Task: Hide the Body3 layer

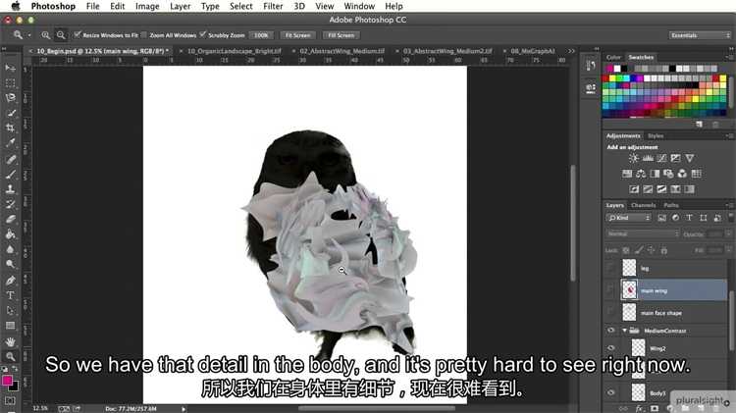Action: pyautogui.click(x=610, y=392)
